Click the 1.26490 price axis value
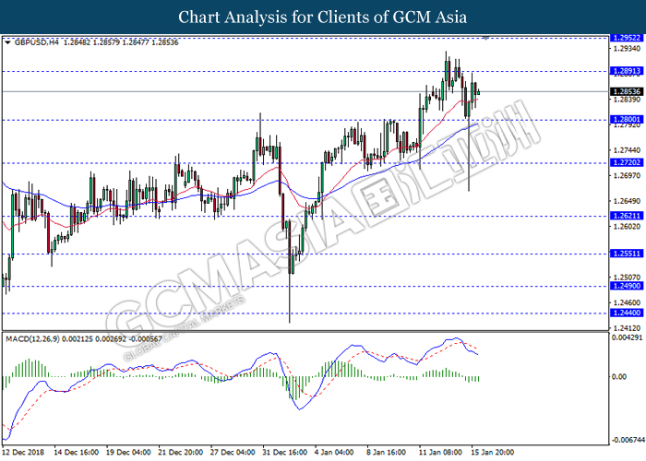 [627, 201]
